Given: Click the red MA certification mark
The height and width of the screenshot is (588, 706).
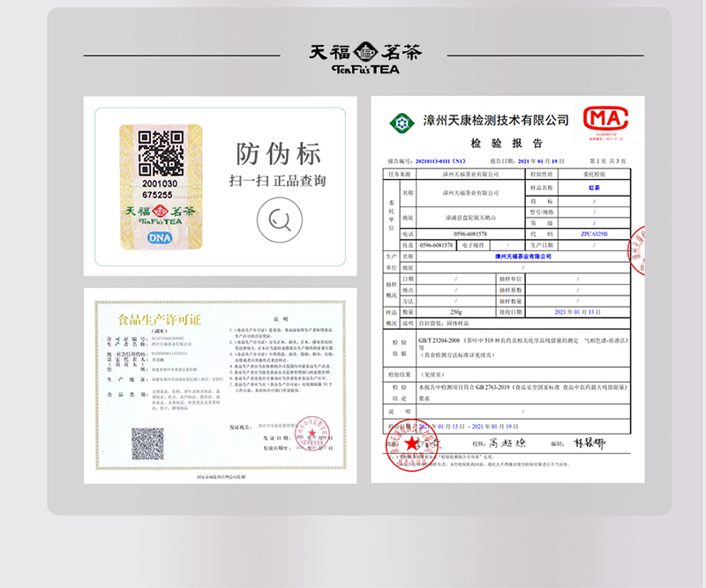Looking at the screenshot, I should [605, 119].
